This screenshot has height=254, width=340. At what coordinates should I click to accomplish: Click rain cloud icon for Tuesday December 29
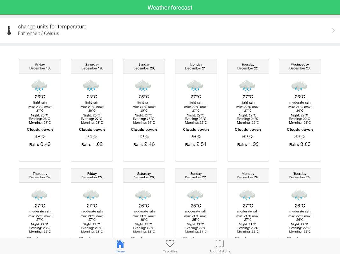click(300, 195)
